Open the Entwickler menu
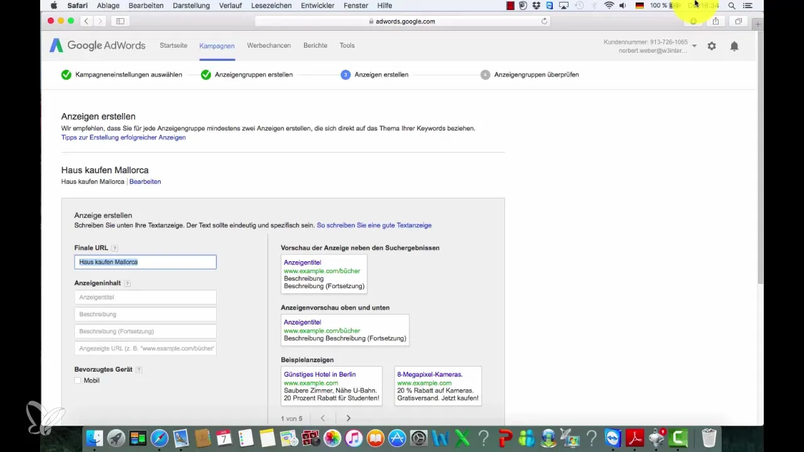 (317, 6)
